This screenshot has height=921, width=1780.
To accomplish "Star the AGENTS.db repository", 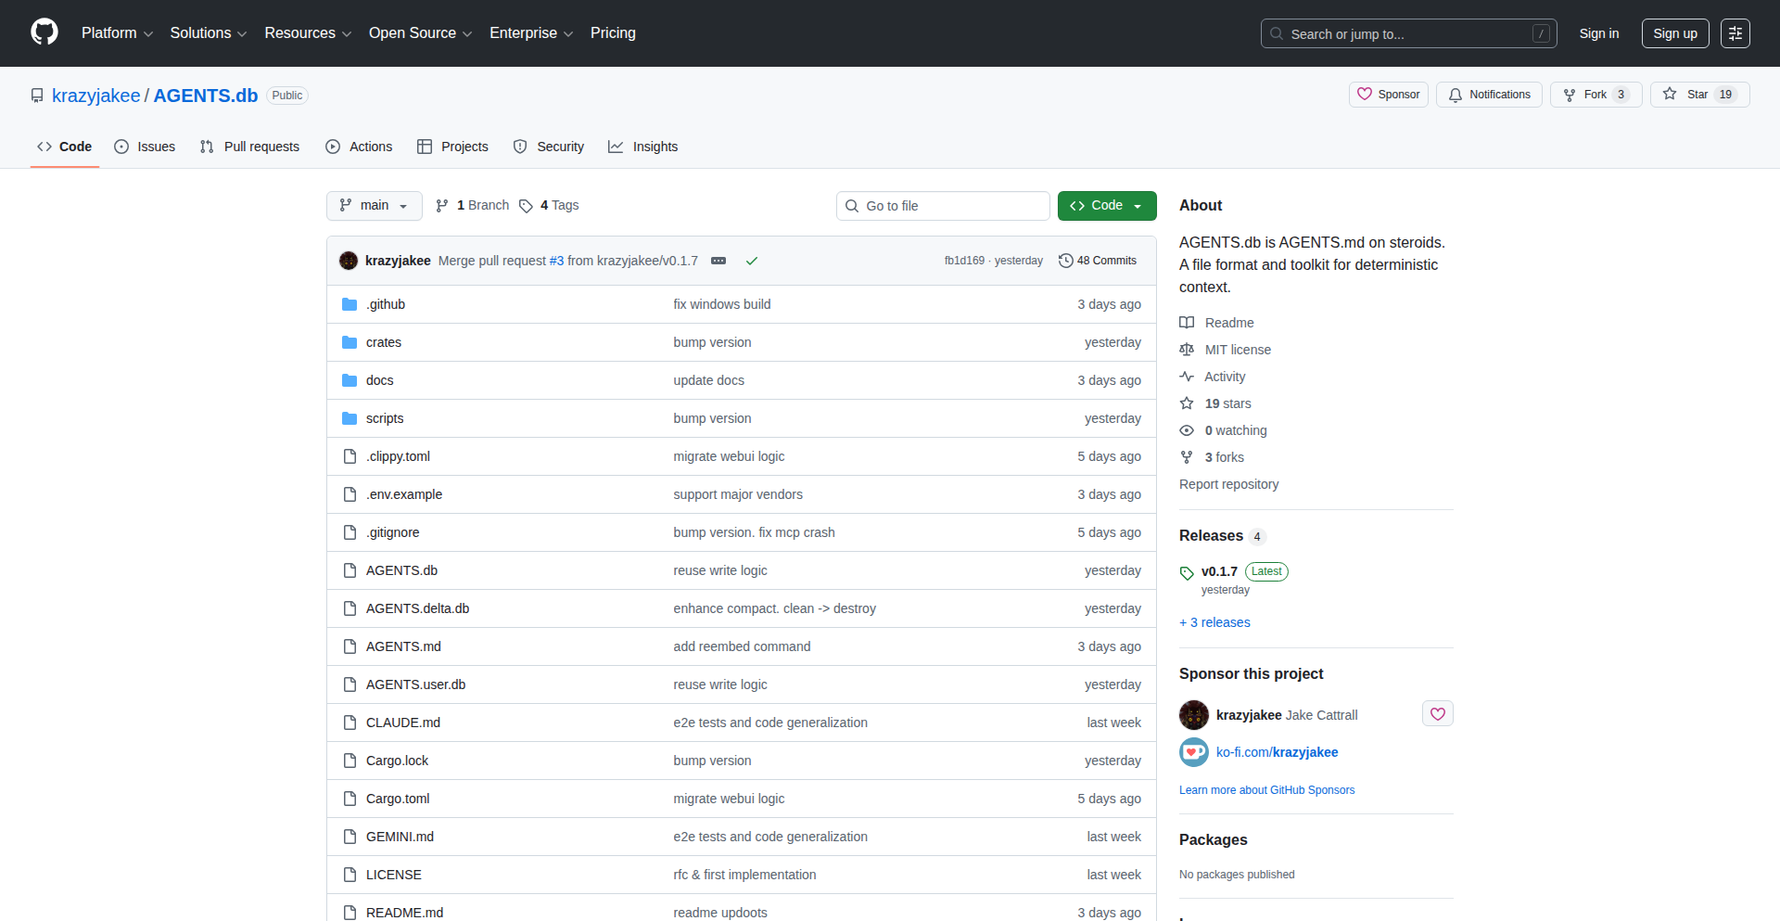I will point(1686,95).
